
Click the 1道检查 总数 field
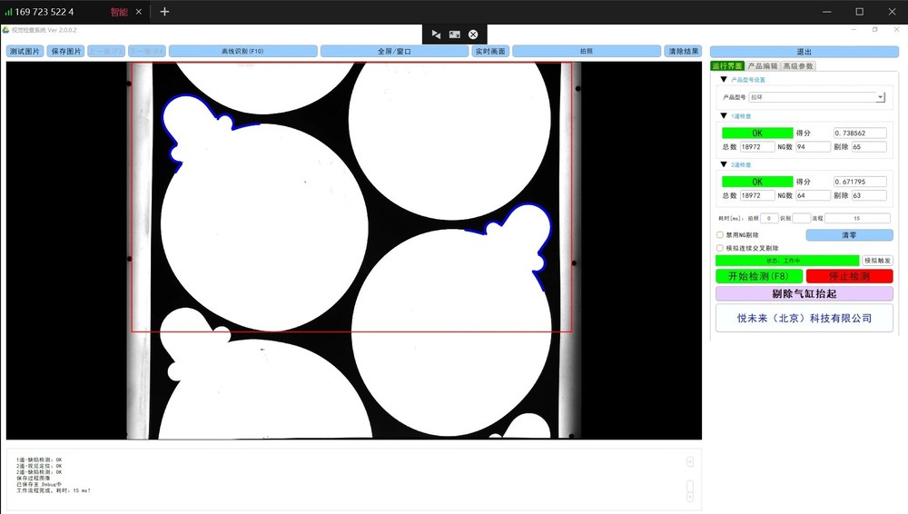pos(757,147)
